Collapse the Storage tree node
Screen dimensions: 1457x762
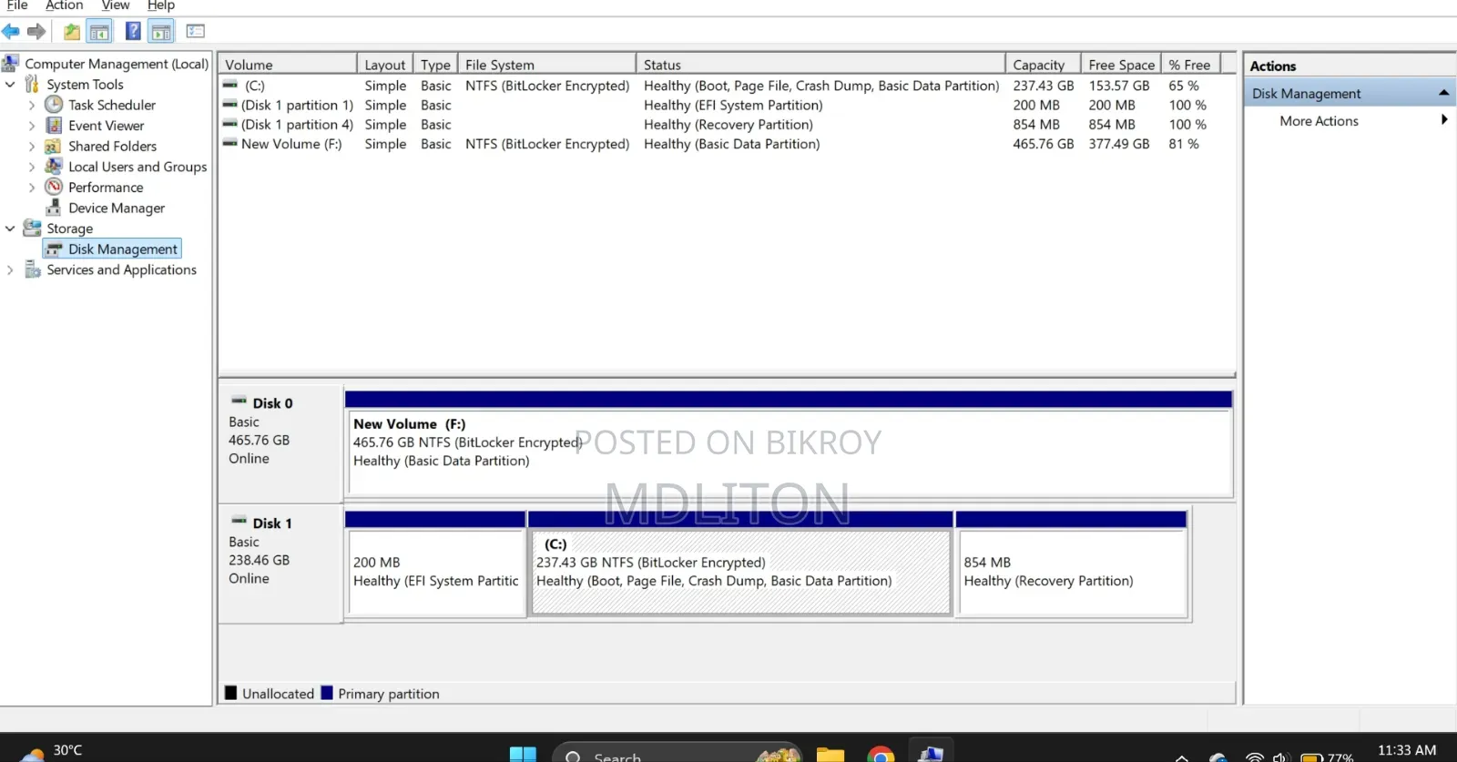tap(10, 228)
